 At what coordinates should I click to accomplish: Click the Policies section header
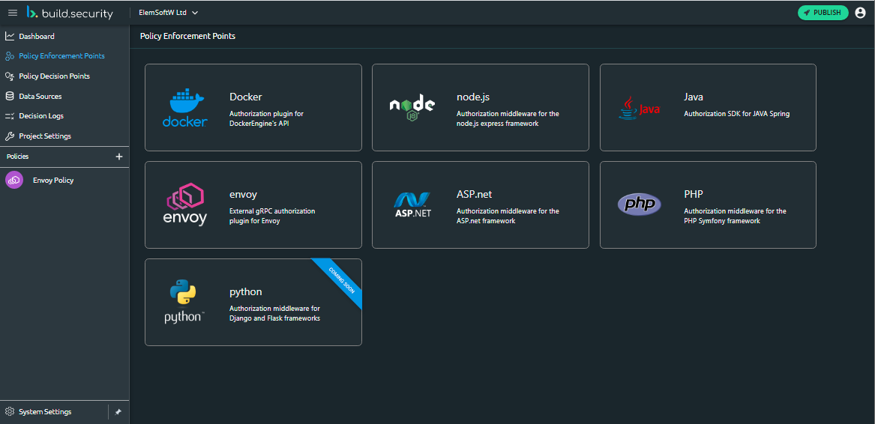click(17, 157)
